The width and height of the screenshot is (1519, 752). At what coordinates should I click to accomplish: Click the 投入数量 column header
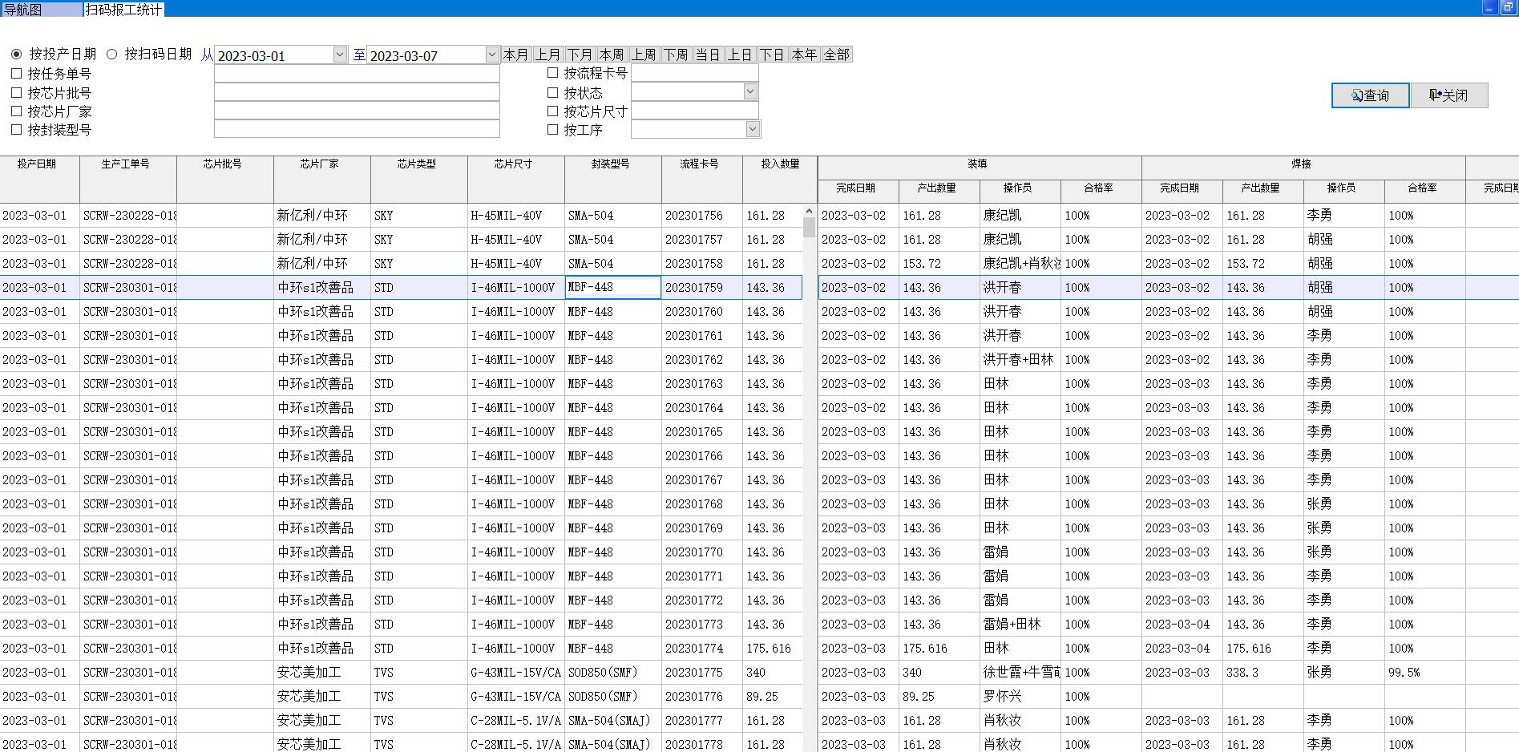point(779,164)
